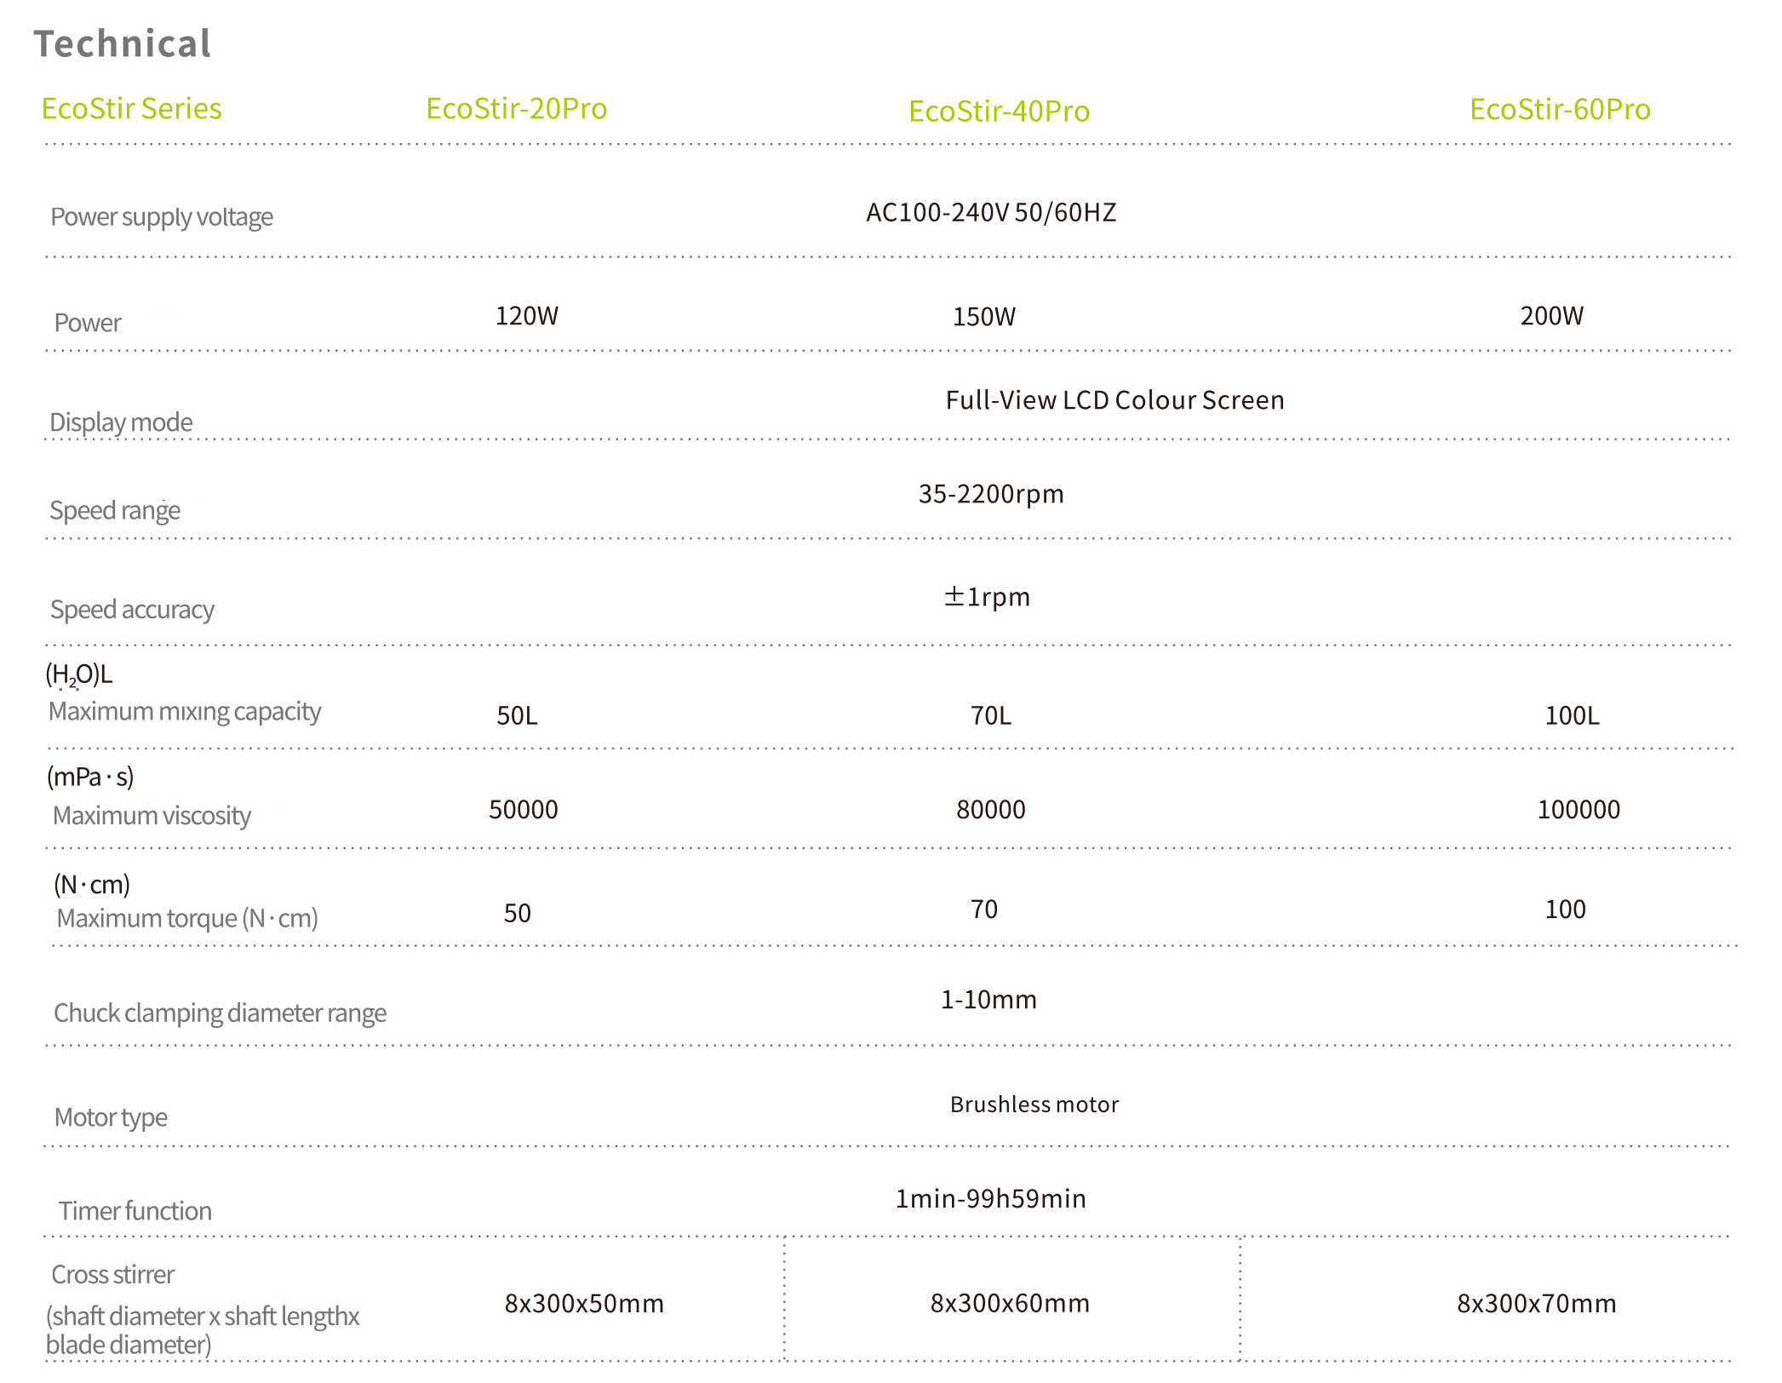Viewport: 1782px width, 1383px height.
Task: Click the EcoStir-60Pro model header
Action: 1559,110
